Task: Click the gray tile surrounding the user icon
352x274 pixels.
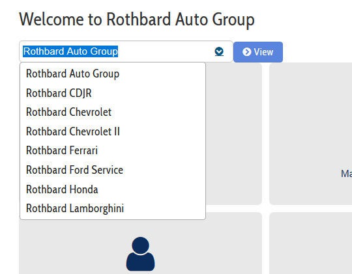Action: [141, 243]
